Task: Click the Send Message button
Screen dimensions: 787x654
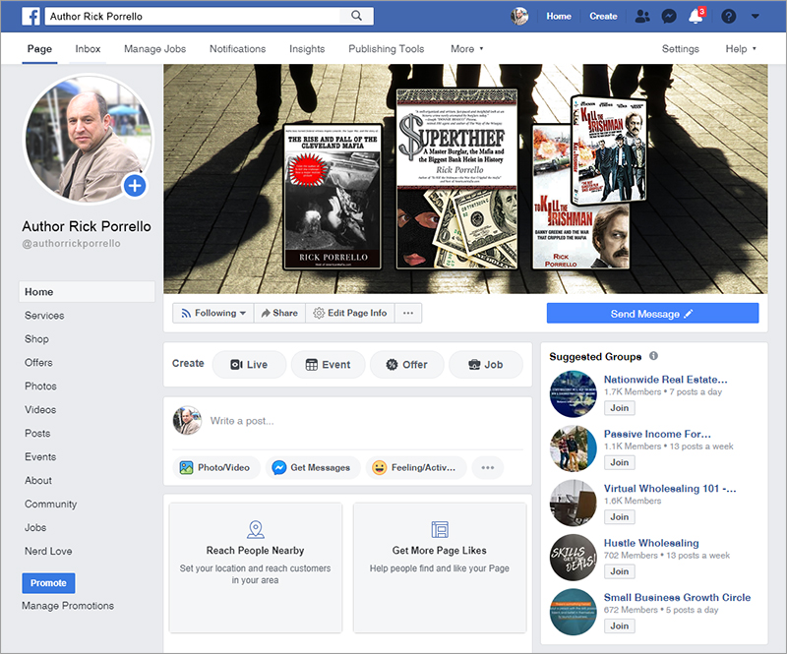Action: tap(652, 314)
